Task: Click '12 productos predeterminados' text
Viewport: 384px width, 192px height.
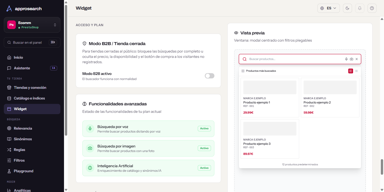Action: coord(300,165)
